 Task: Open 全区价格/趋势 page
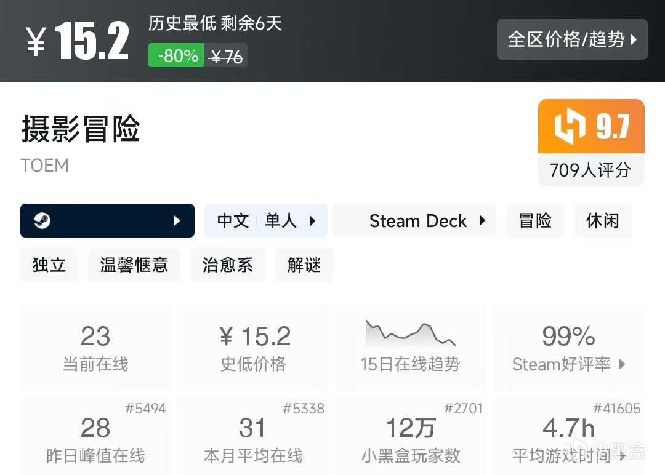click(x=571, y=39)
